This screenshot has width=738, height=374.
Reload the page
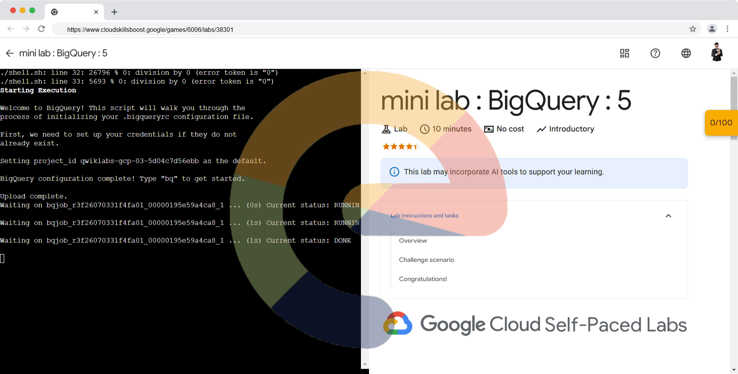click(x=42, y=29)
